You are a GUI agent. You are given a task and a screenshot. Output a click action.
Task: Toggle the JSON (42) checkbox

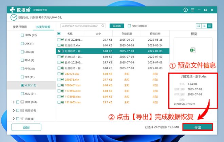click(22, 35)
